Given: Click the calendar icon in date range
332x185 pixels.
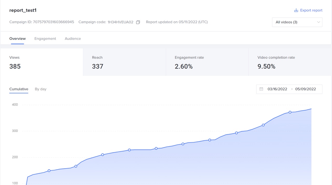Looking at the screenshot, I should [261, 89].
